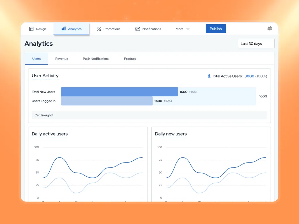Screen dimensions: 299x224
Task: Click the Daily new users heading
Action: click(171, 134)
